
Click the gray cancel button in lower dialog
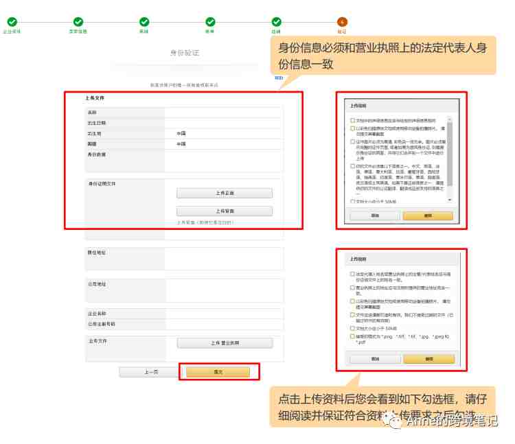coord(375,359)
